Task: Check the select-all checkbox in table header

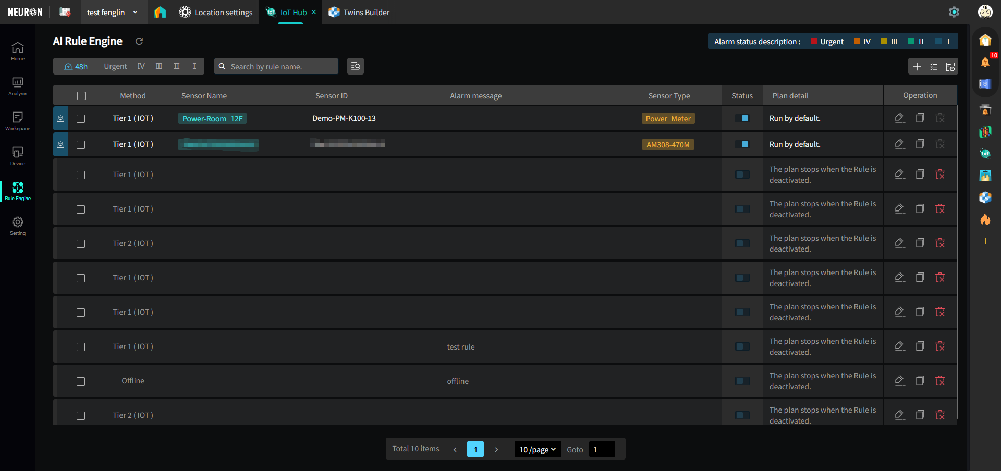Action: [81, 96]
